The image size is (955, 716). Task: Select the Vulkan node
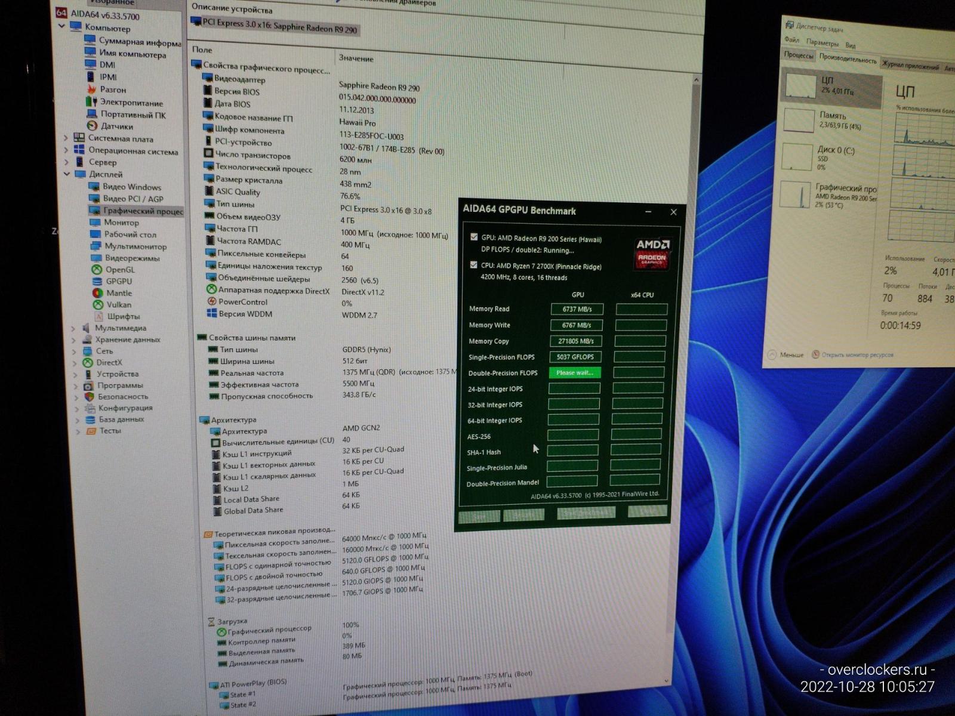(112, 304)
